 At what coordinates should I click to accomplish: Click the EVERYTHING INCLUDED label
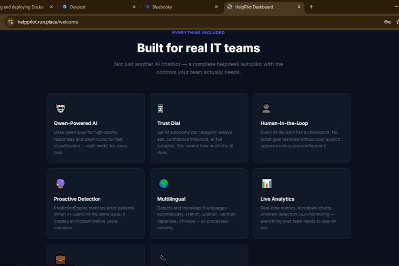tap(199, 33)
